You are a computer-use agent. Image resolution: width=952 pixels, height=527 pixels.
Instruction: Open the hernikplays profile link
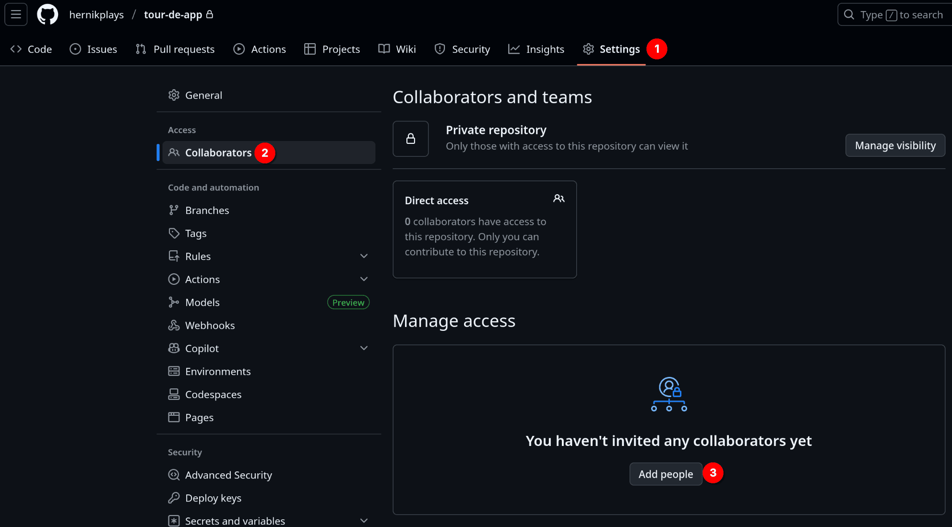[x=96, y=15]
